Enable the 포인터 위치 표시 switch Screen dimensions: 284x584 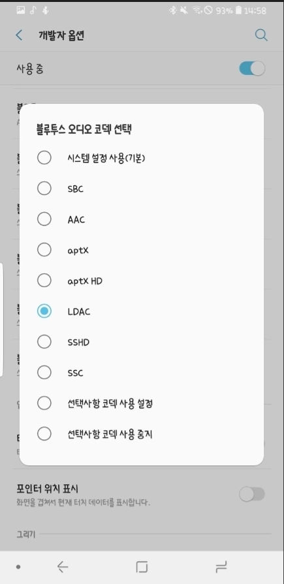click(252, 494)
